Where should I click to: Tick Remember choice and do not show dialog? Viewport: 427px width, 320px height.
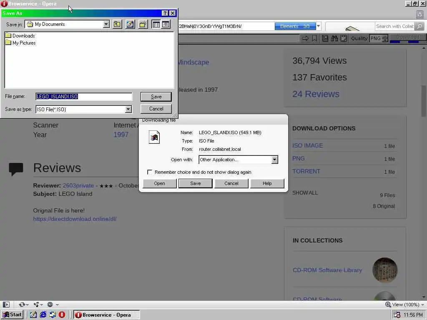click(150, 172)
